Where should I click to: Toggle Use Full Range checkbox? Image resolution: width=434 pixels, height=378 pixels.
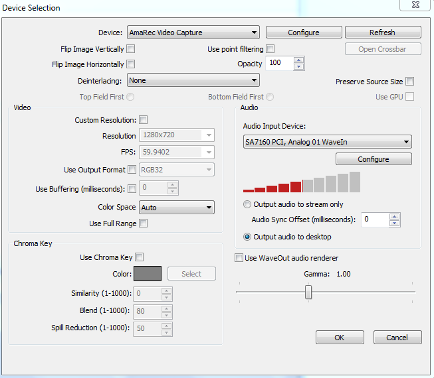point(144,223)
